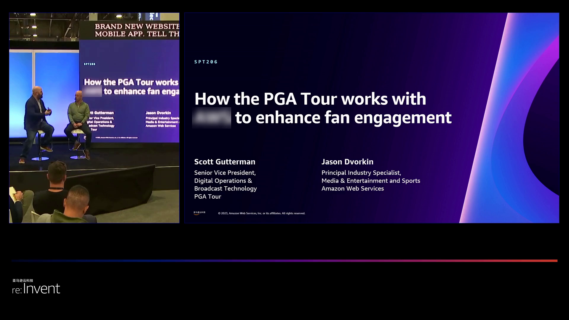Select the speaker video thumbnail
This screenshot has width=569, height=320.
tap(94, 117)
